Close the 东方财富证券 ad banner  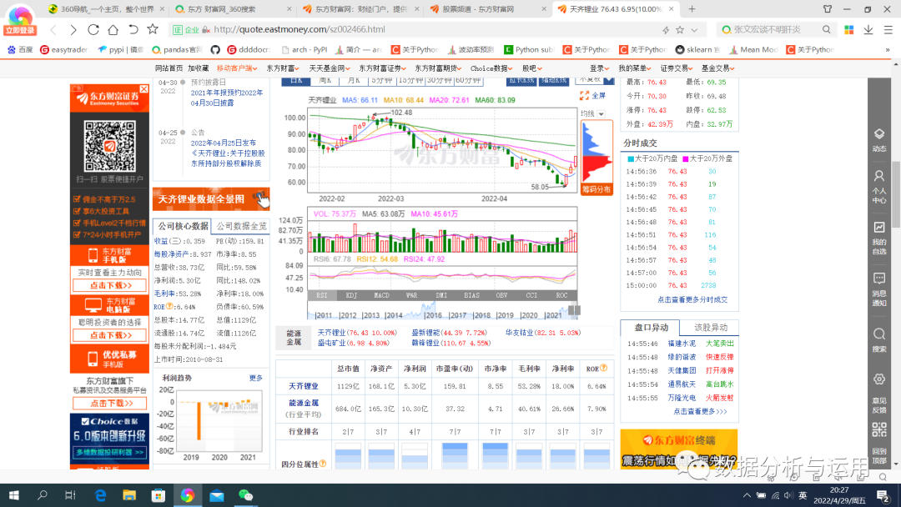pyautogui.click(x=144, y=89)
